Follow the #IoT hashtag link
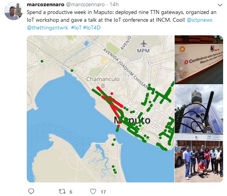227x196 pixels. pyautogui.click(x=76, y=28)
